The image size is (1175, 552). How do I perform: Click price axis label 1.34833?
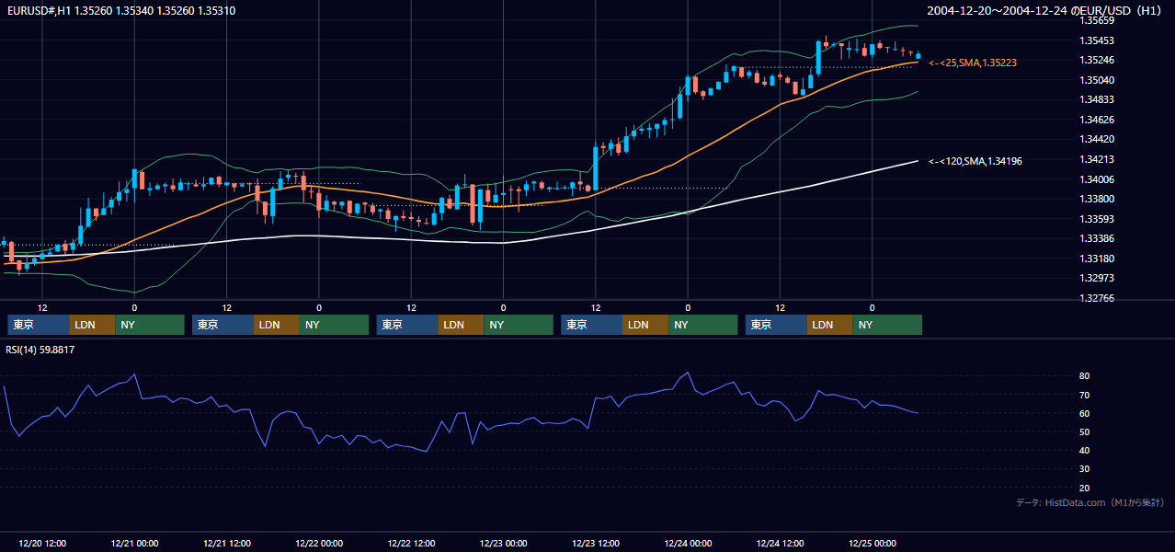point(1097,99)
